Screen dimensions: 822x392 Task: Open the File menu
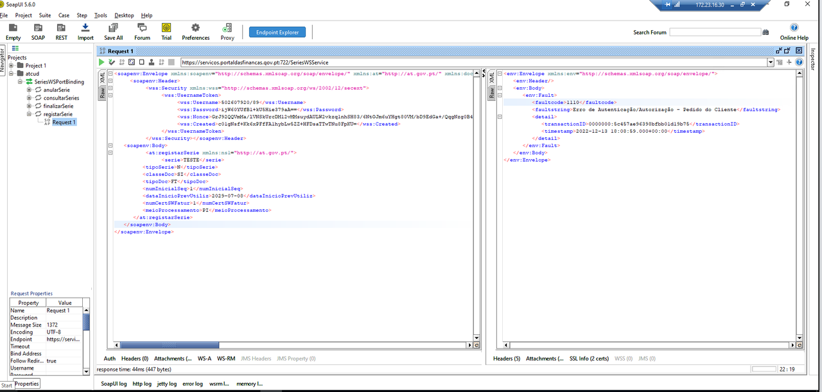pos(4,15)
